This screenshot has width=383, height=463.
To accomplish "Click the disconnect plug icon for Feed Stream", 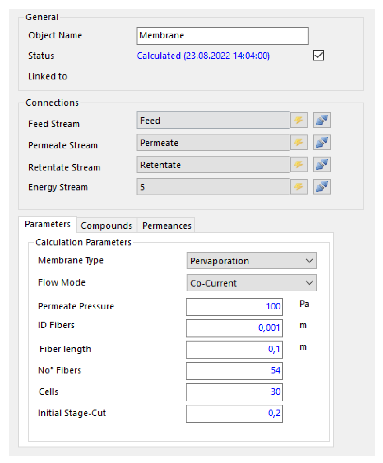I will tap(322, 120).
